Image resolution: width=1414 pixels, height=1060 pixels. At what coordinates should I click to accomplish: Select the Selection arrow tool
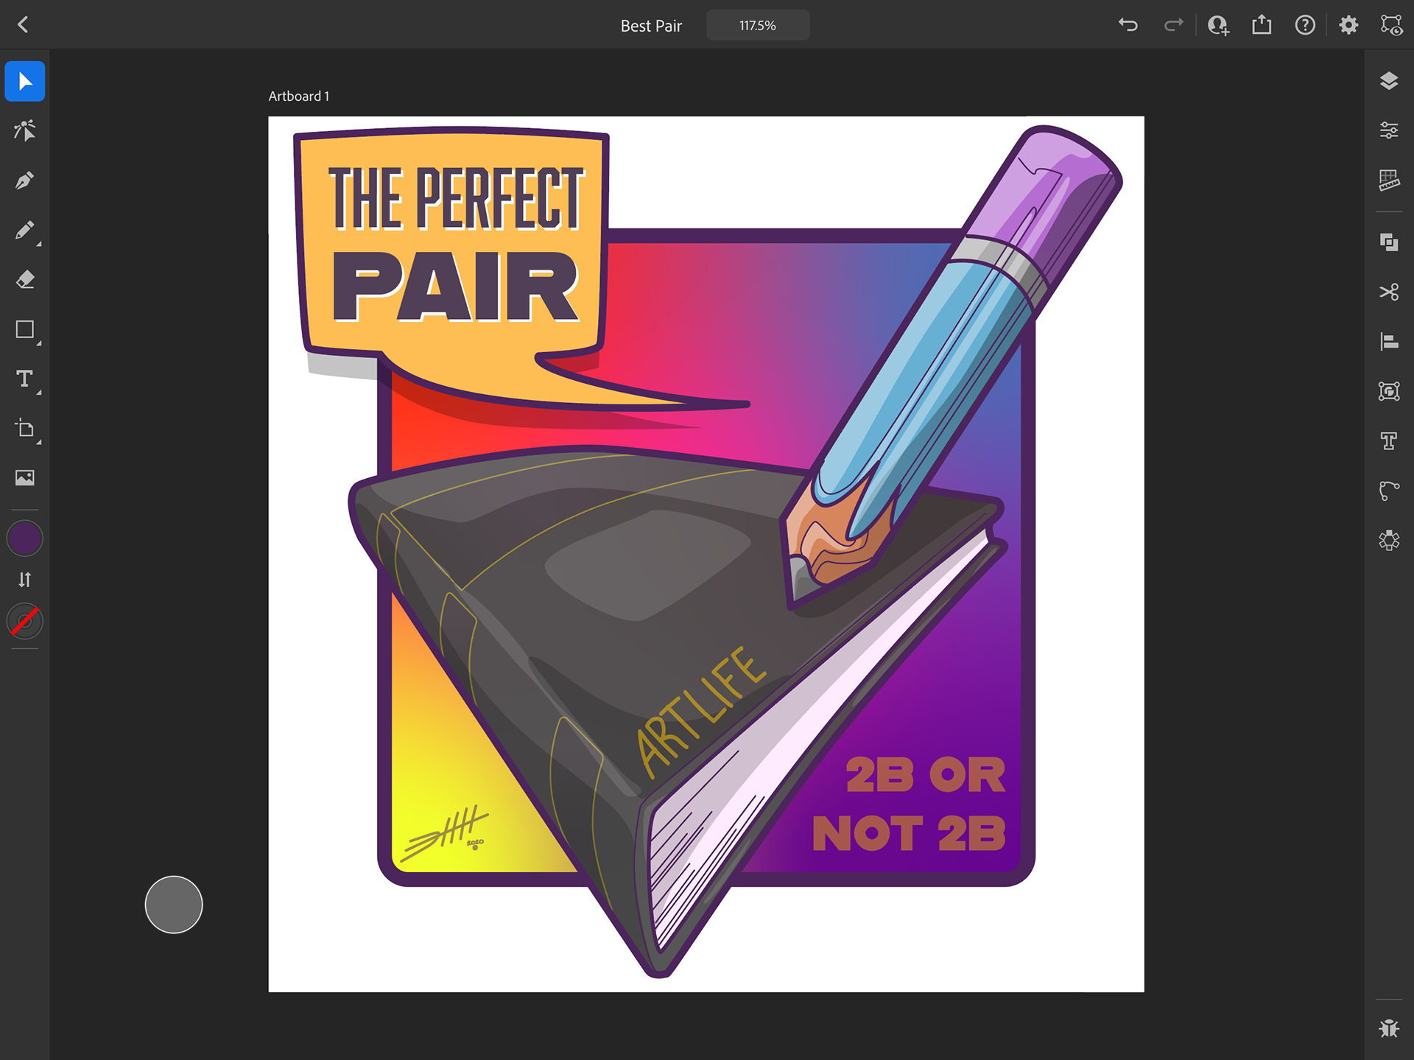25,81
